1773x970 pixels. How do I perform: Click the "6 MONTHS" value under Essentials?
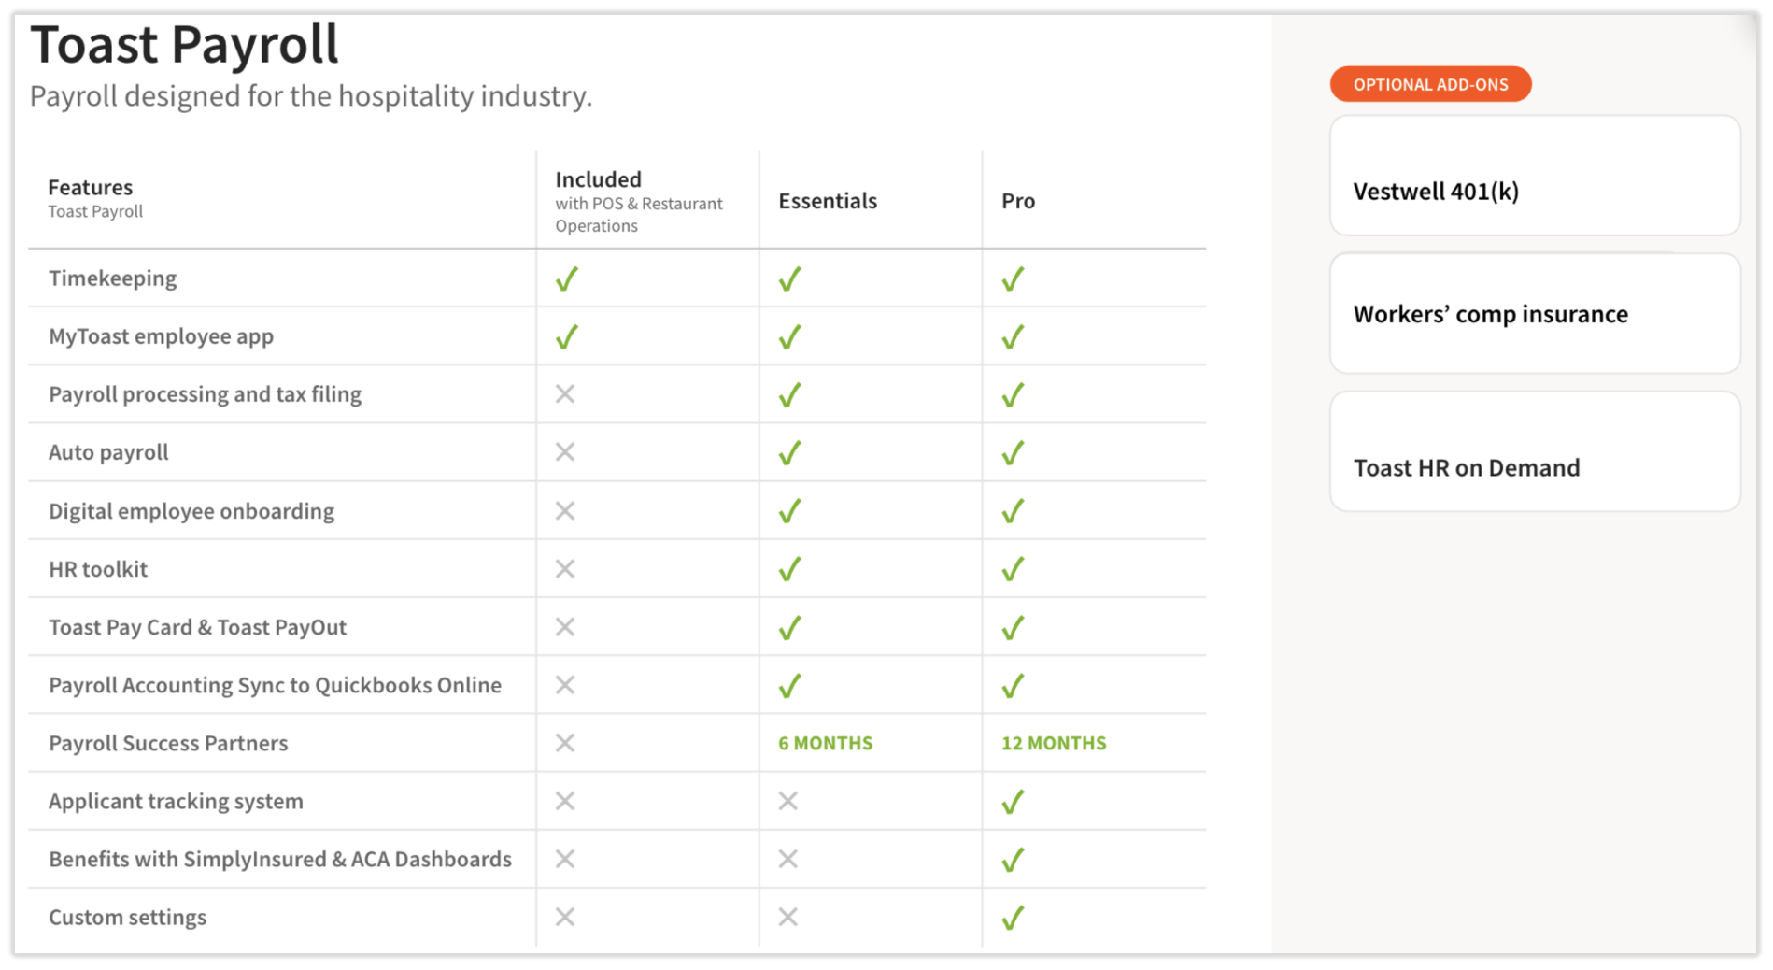coord(826,743)
